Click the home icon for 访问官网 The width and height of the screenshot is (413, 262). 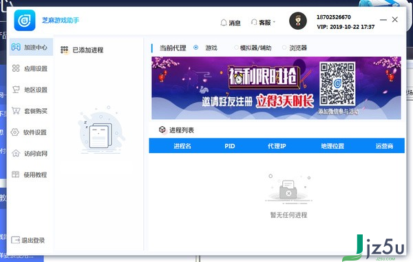click(16, 153)
